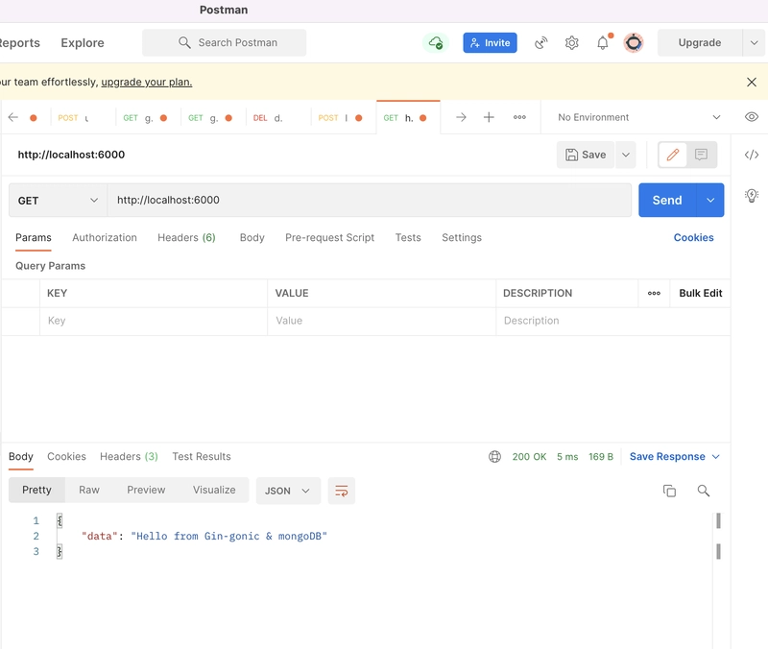Click the query param Description field
The width and height of the screenshot is (768, 649).
click(613, 321)
